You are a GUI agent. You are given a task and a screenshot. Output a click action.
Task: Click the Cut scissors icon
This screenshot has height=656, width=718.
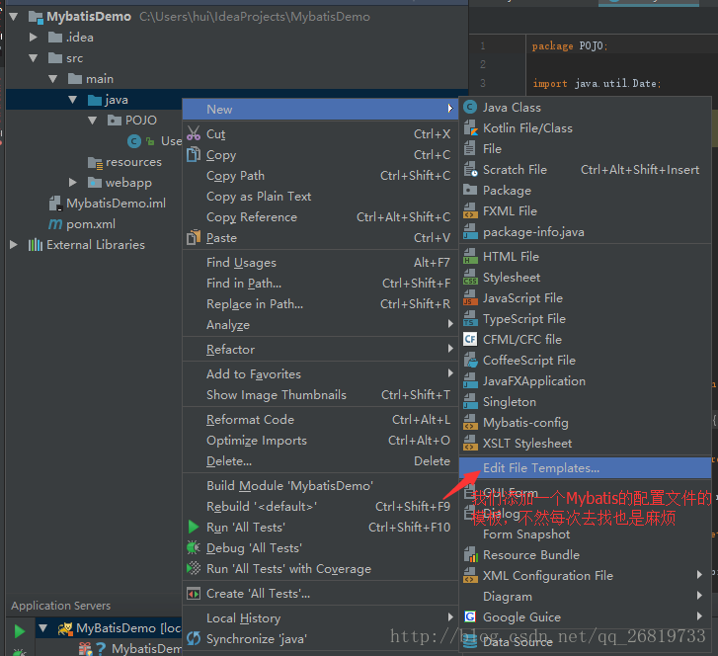pos(194,133)
